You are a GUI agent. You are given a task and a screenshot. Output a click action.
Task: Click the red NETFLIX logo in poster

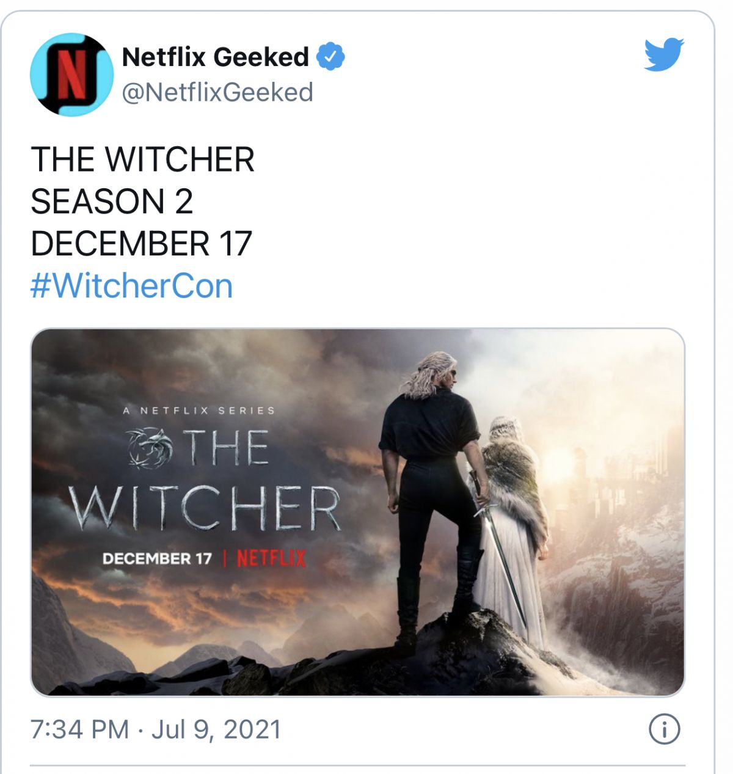pyautogui.click(x=271, y=558)
